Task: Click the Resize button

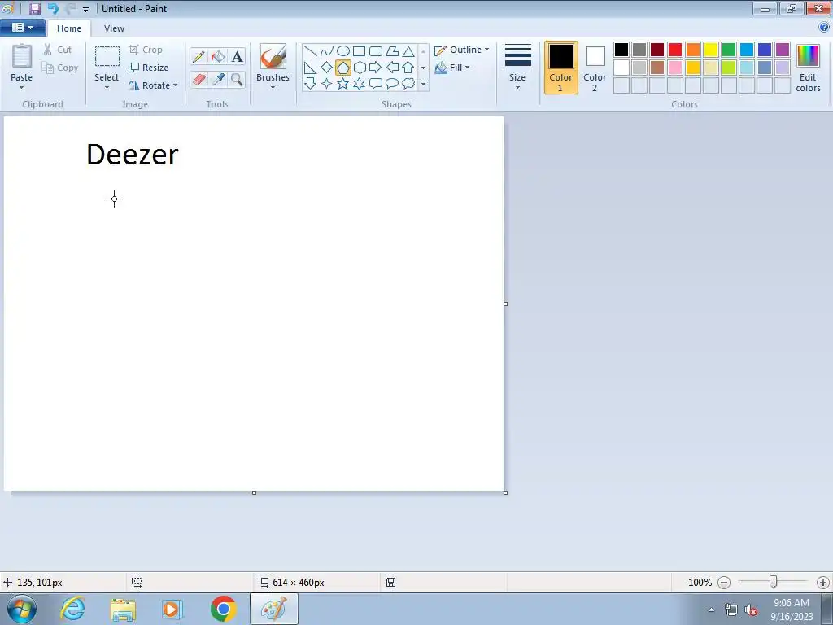Action: pyautogui.click(x=149, y=68)
